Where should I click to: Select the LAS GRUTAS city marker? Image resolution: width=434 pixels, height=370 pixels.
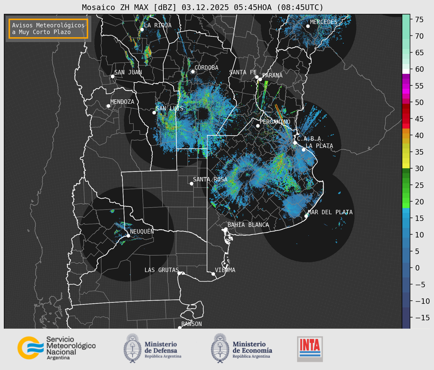tap(179, 273)
